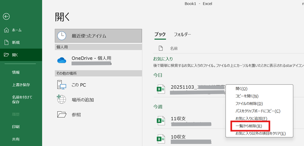Click the New blank document icon
The width and height of the screenshot is (304, 146).
(7, 42)
